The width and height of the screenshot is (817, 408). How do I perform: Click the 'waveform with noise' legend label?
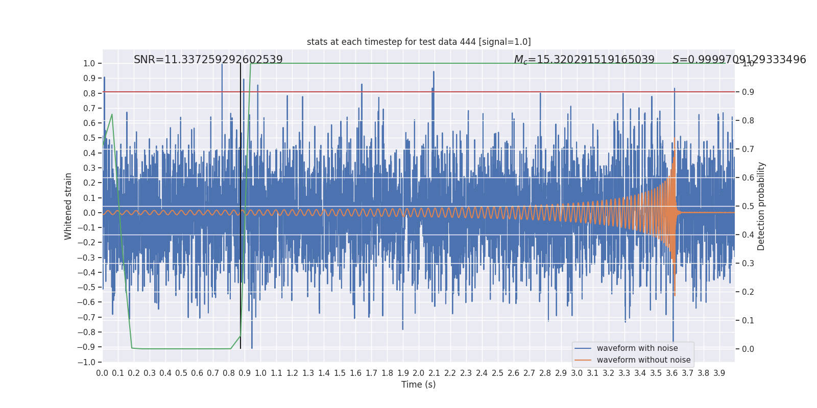[x=637, y=348]
